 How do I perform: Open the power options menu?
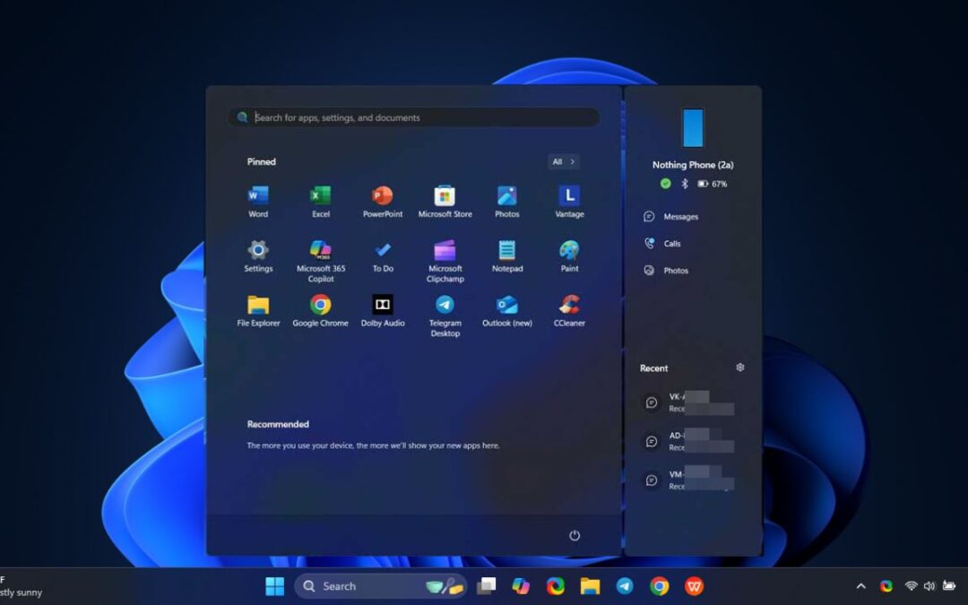(x=574, y=535)
